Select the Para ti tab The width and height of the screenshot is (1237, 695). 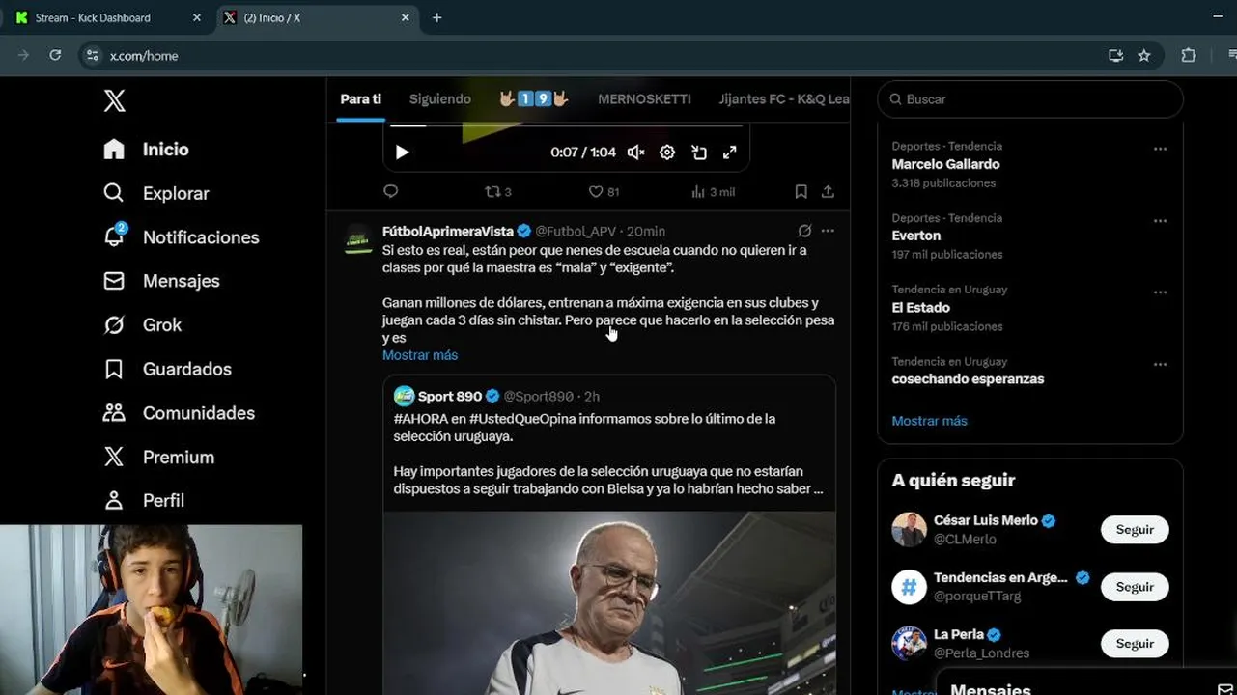coord(361,99)
